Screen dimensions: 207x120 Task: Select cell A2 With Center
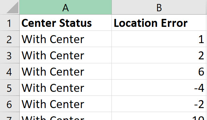click(66, 39)
